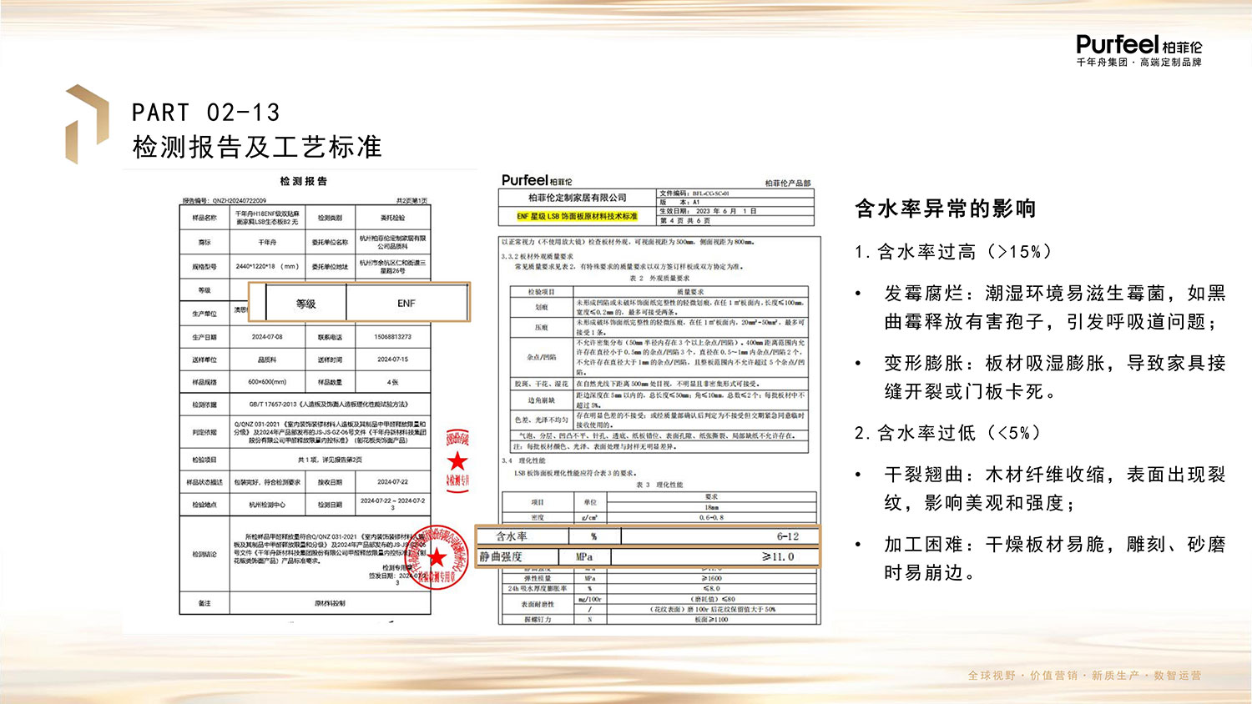Click the 杂点/凹陷 row label
This screenshot has width=1252, height=704.
542,357
